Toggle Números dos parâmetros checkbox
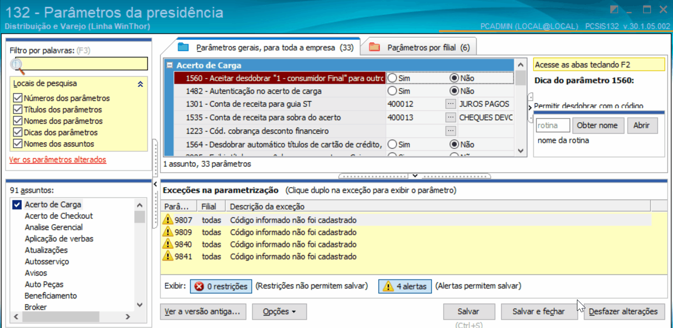Image resolution: width=673 pixels, height=328 pixels. coord(18,98)
